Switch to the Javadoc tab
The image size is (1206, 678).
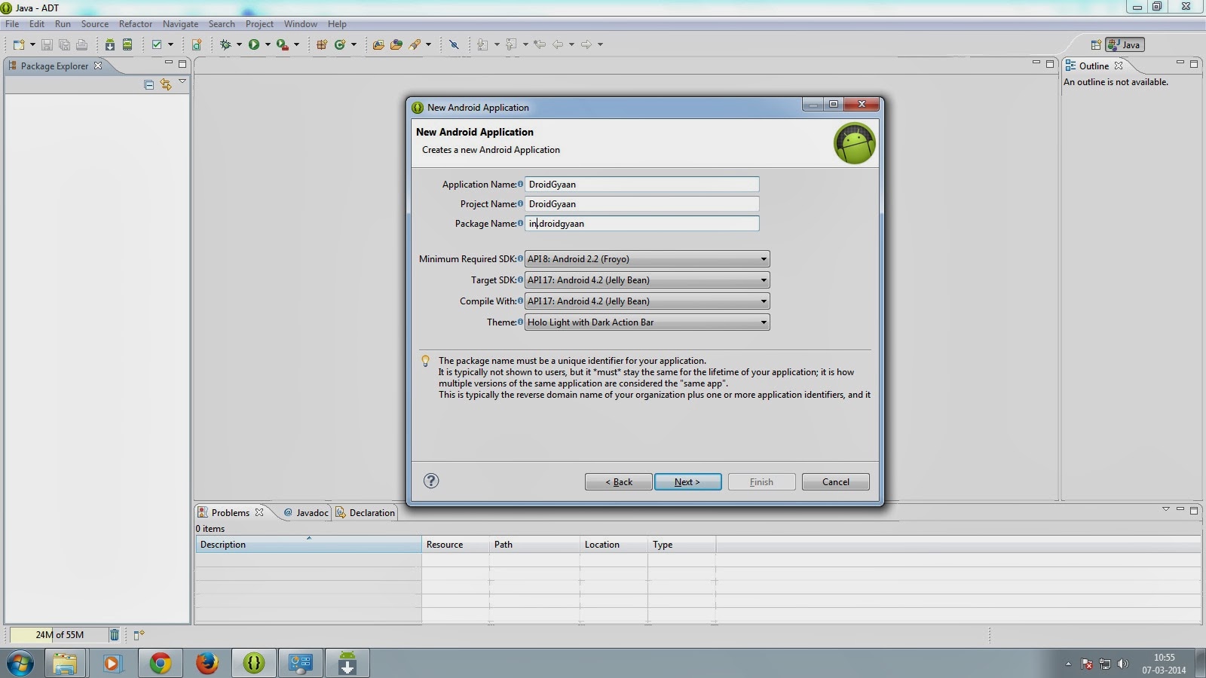[x=306, y=513]
